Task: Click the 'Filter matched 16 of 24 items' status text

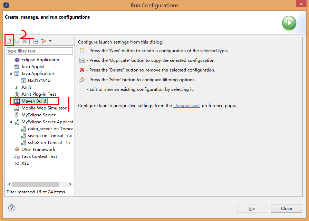Action: (x=36, y=192)
